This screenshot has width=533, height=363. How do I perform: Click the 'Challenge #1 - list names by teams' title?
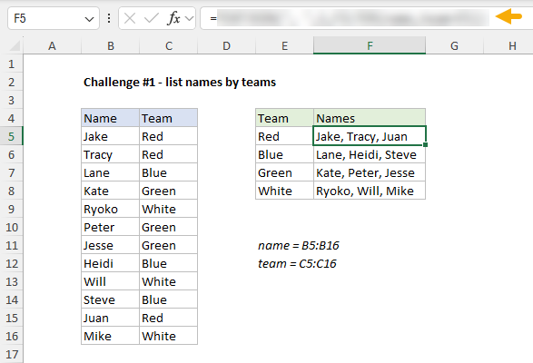click(x=180, y=83)
